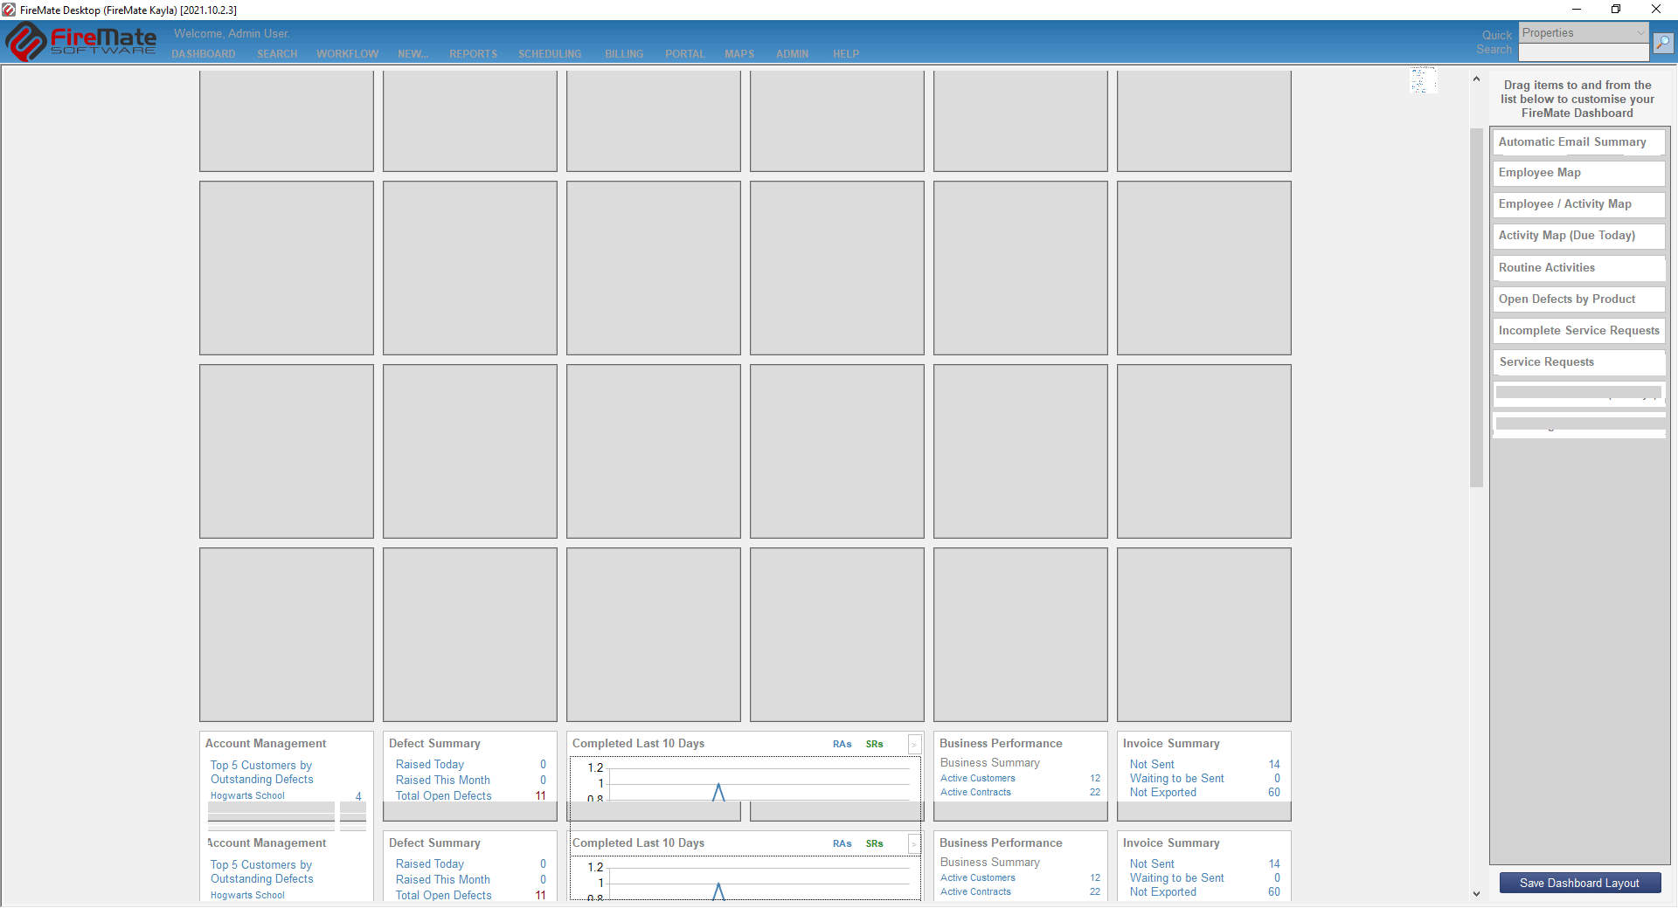Open the REPORTS menu
1678x908 pixels.
(x=473, y=53)
